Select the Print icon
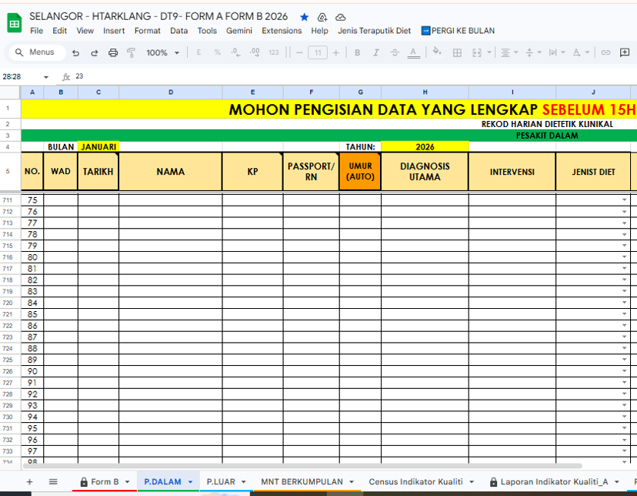This screenshot has height=496, width=637. [x=113, y=52]
